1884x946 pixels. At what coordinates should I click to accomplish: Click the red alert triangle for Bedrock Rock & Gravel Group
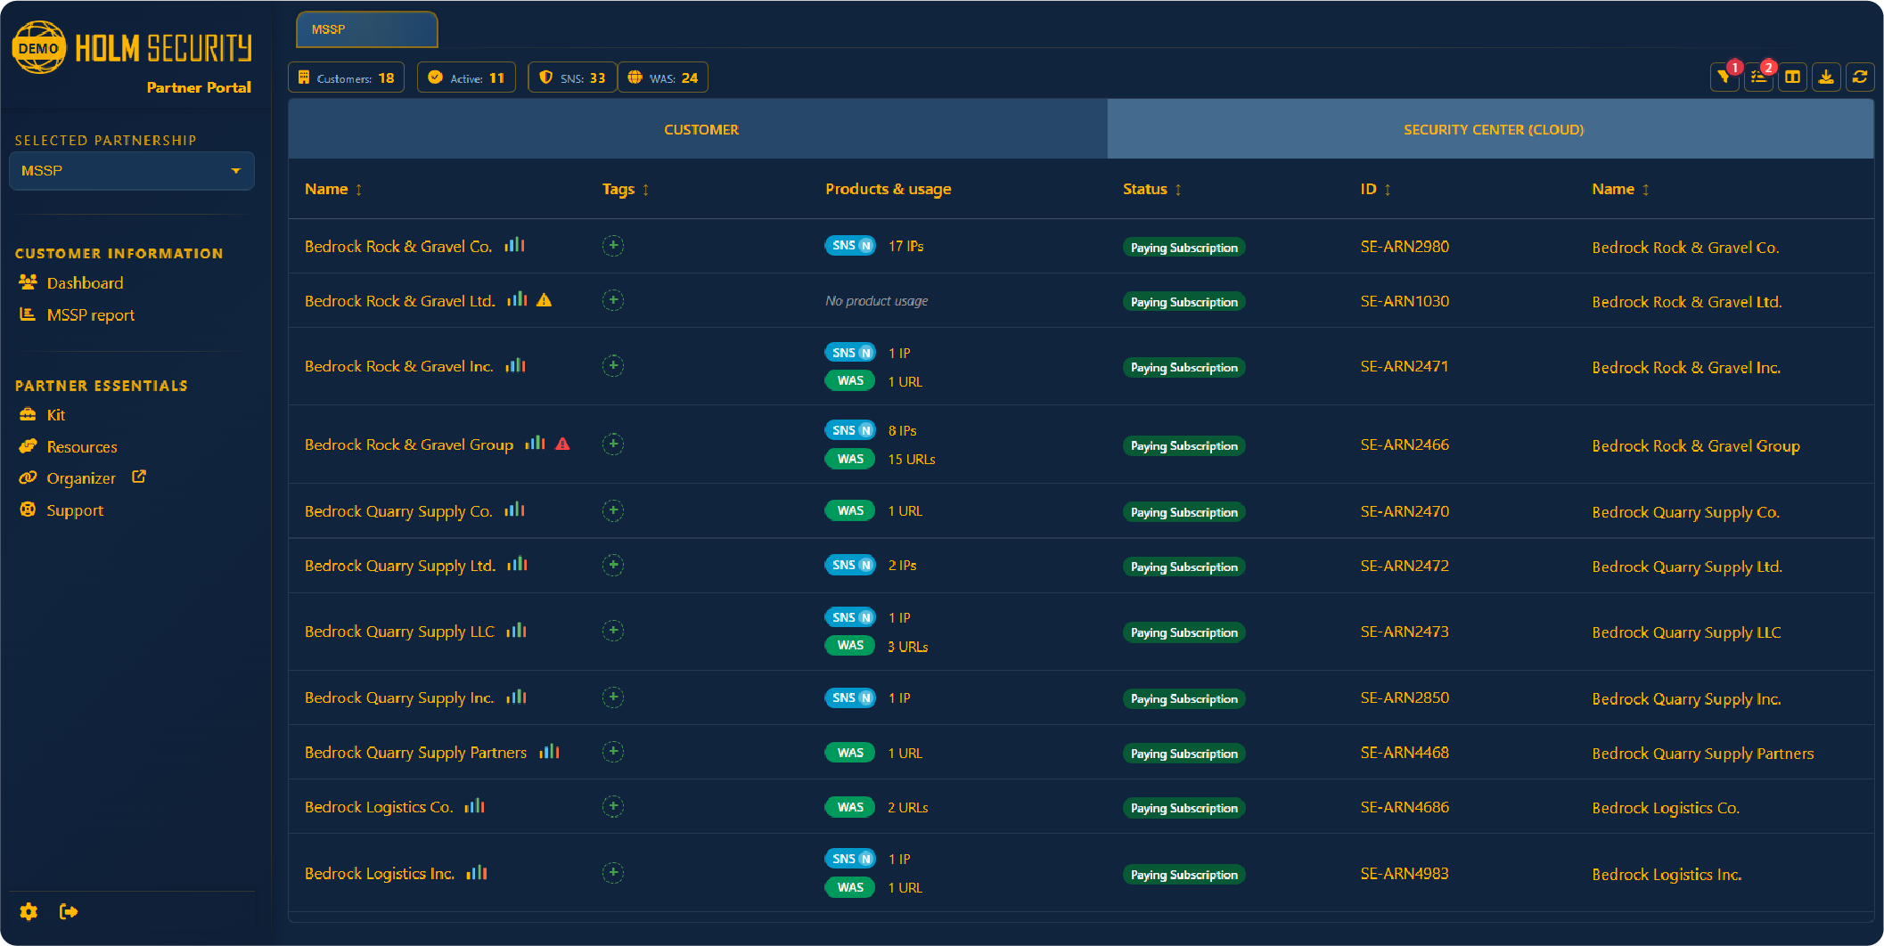tap(562, 444)
